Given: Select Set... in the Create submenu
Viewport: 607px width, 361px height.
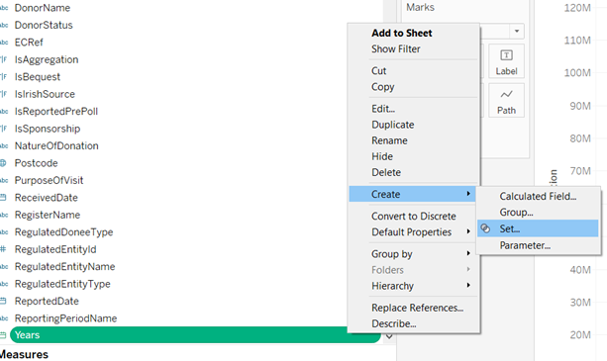Looking at the screenshot, I should pyautogui.click(x=538, y=228).
